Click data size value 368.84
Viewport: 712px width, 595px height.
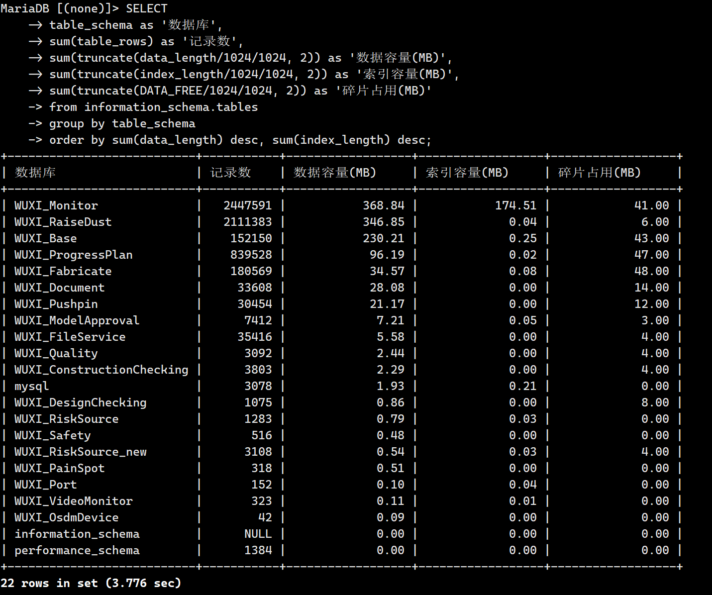pyautogui.click(x=384, y=205)
